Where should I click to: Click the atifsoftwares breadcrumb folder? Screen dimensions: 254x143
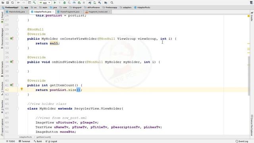coord(92,8)
